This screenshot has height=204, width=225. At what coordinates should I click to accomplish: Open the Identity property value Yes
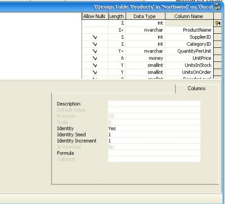154,128
